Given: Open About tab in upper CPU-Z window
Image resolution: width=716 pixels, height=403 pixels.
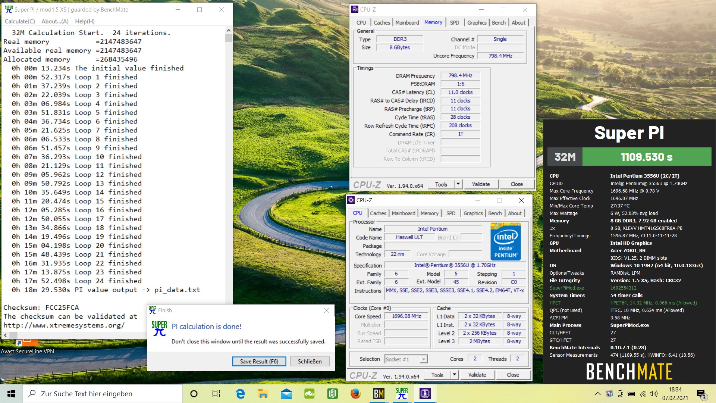Looking at the screenshot, I should (x=518, y=23).
